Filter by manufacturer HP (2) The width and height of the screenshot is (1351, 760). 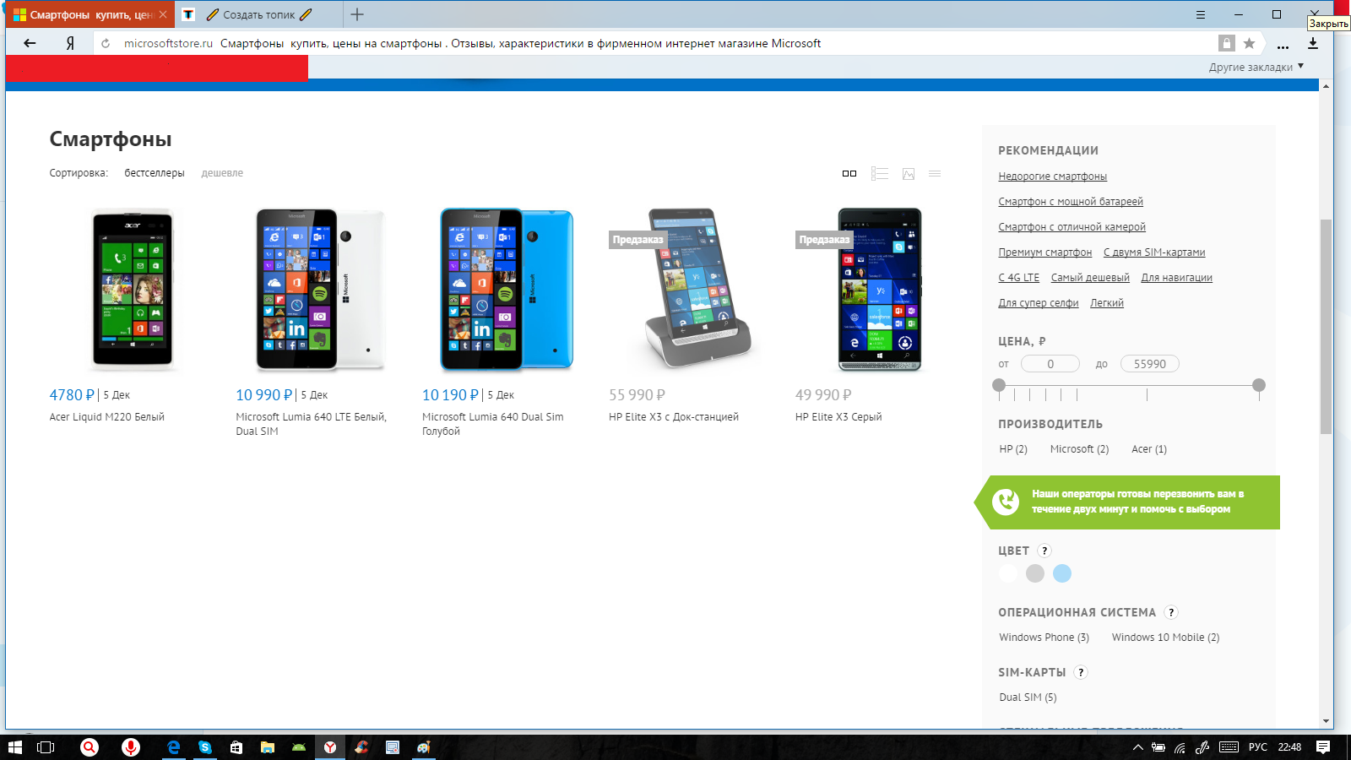click(x=1013, y=449)
